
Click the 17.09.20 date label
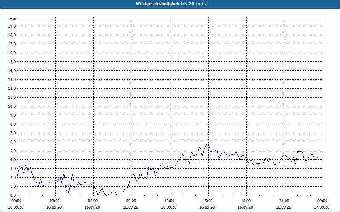click(x=322, y=207)
